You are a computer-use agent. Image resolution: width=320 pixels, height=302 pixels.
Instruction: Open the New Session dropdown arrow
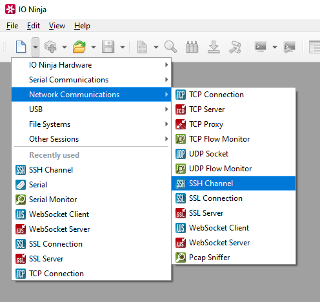click(x=35, y=47)
